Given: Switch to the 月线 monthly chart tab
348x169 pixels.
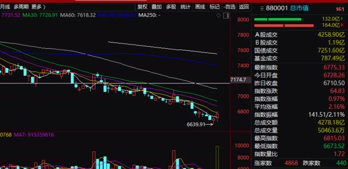Looking at the screenshot, I should (x=5, y=6).
